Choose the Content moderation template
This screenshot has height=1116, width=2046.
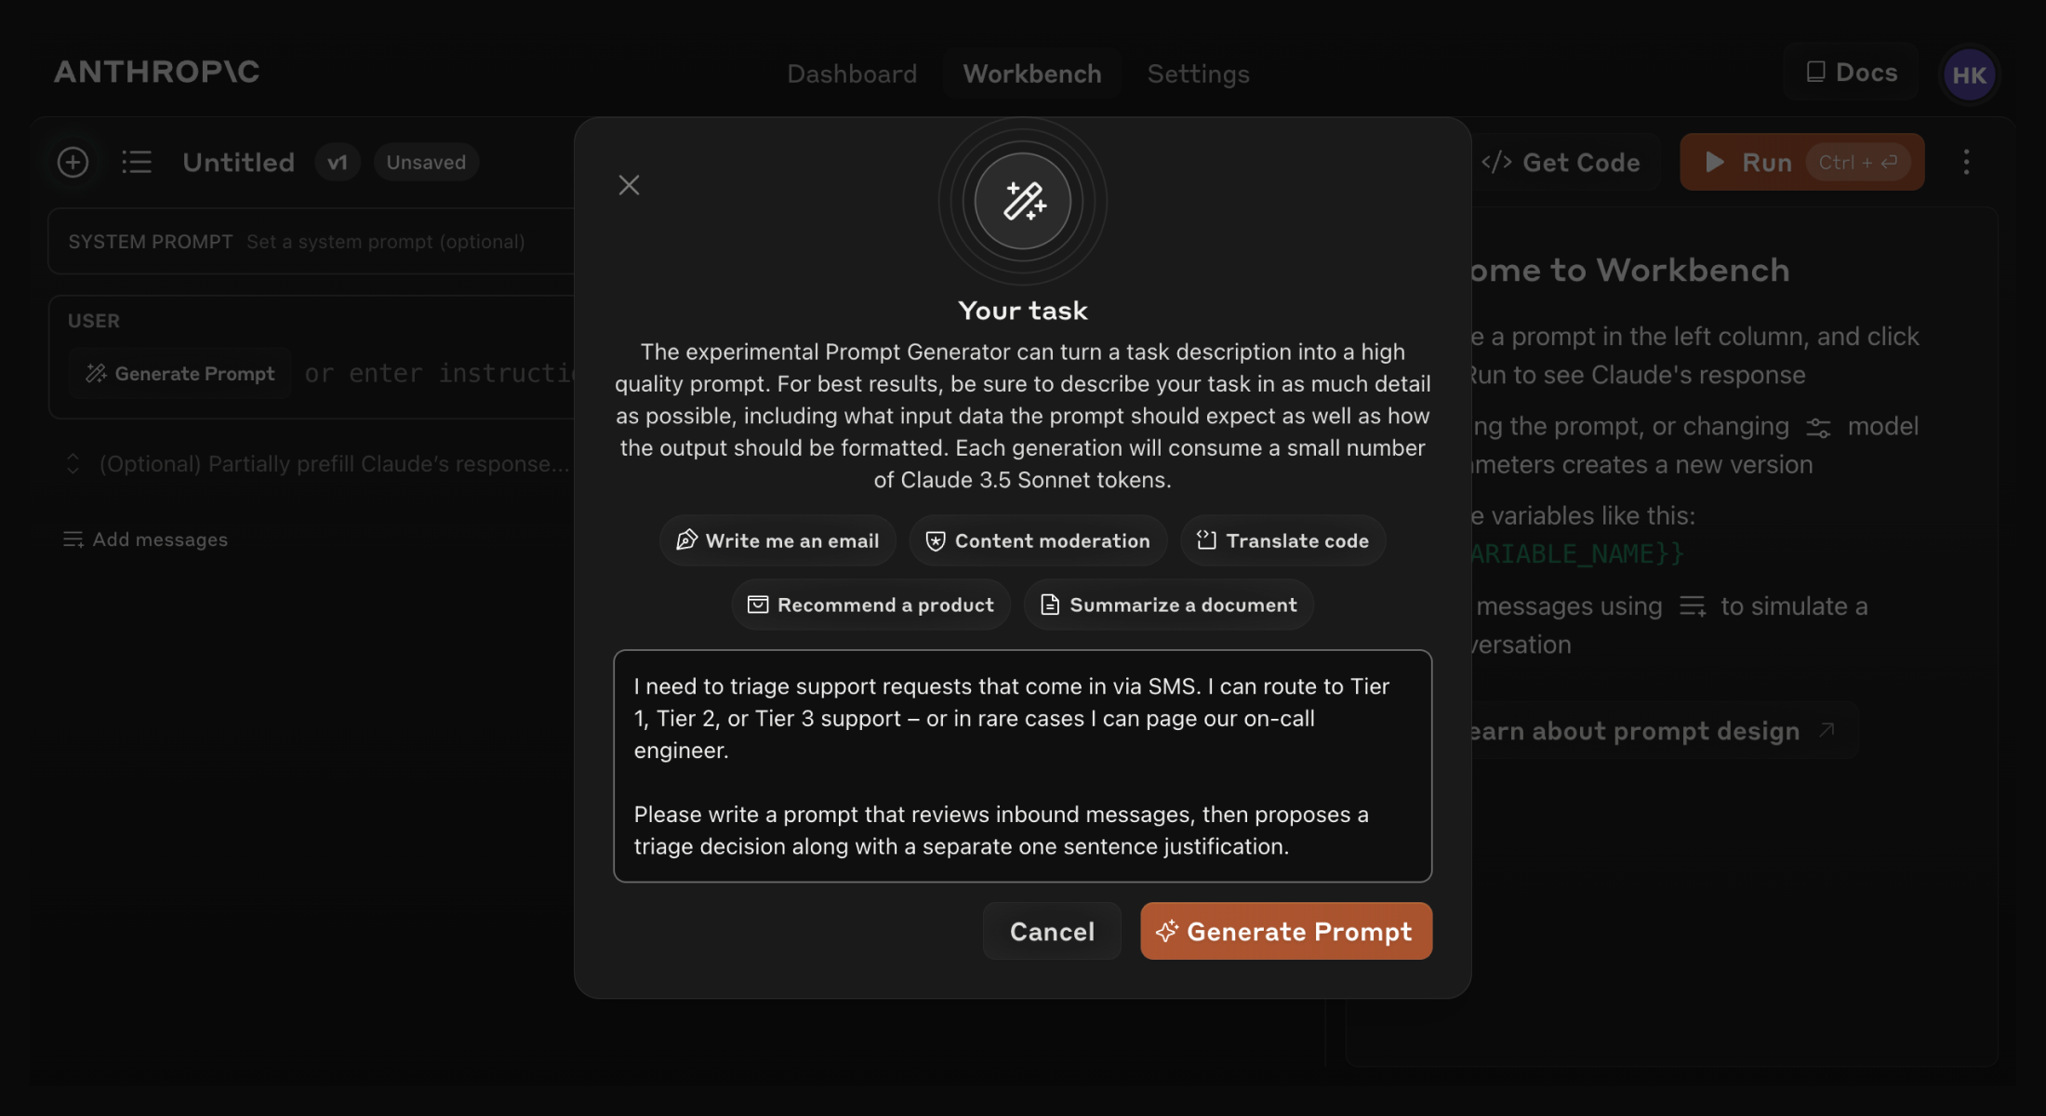point(1037,540)
